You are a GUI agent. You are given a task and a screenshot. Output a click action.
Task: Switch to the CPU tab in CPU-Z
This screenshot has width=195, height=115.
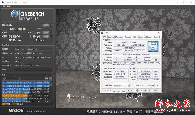[104, 37]
